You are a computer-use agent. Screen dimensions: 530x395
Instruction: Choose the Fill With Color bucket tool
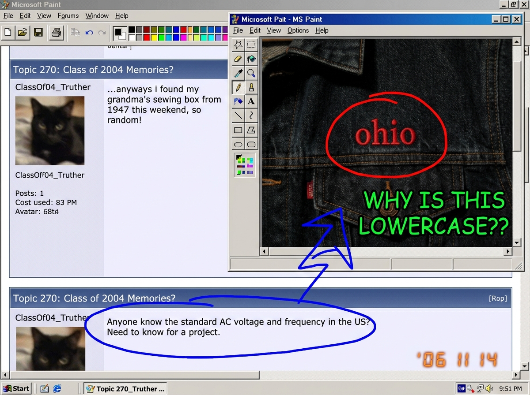251,59
